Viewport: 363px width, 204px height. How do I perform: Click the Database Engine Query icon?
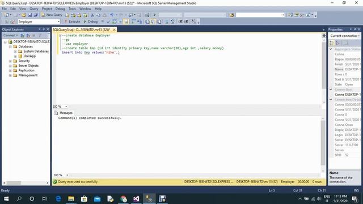[x=67, y=15]
